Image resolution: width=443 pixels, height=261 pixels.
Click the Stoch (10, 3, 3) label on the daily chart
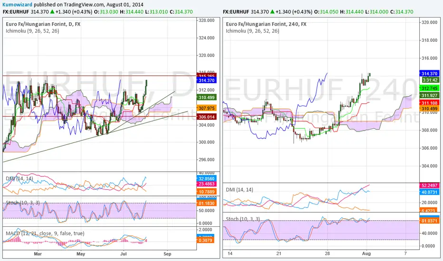point(23,203)
